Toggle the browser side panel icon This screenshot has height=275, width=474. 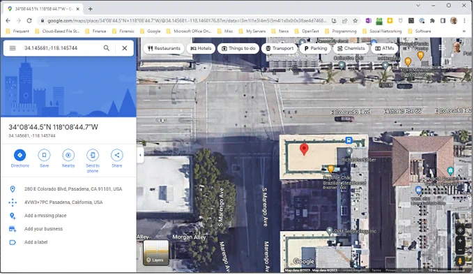tap(443, 20)
